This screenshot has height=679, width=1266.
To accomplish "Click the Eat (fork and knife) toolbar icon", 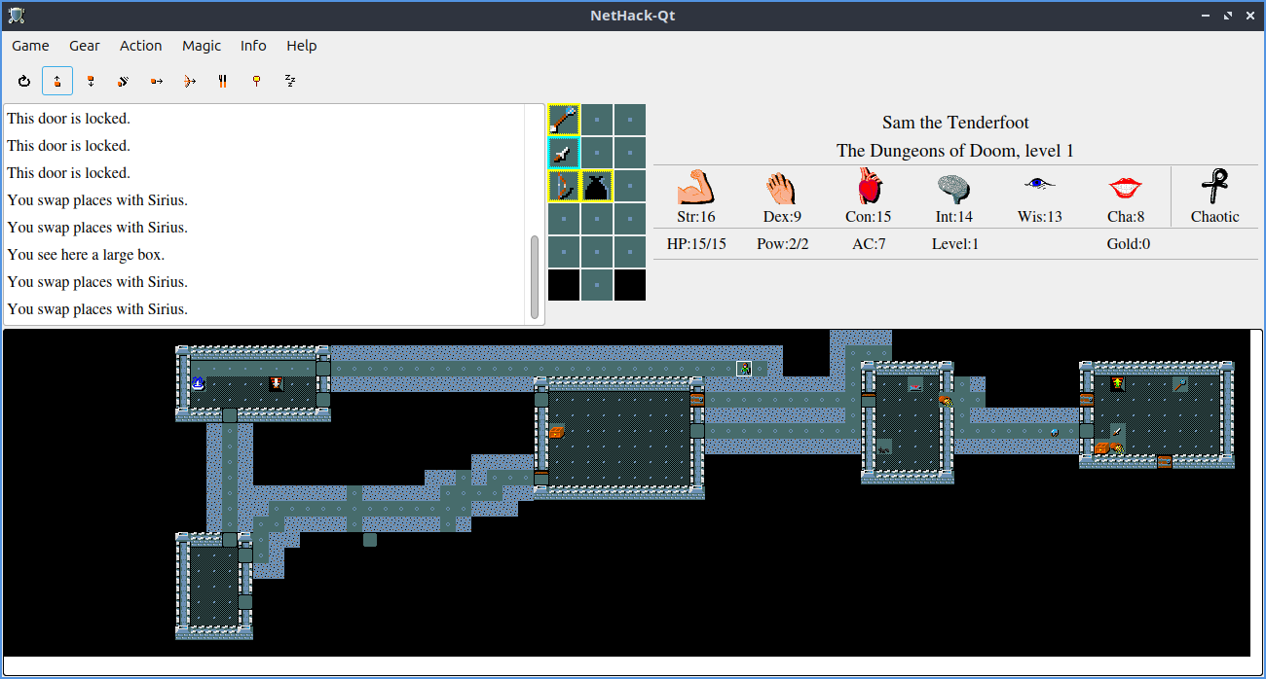I will 223,81.
